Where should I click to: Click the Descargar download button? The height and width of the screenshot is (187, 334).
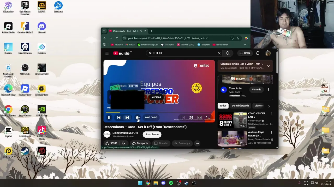tap(182, 143)
